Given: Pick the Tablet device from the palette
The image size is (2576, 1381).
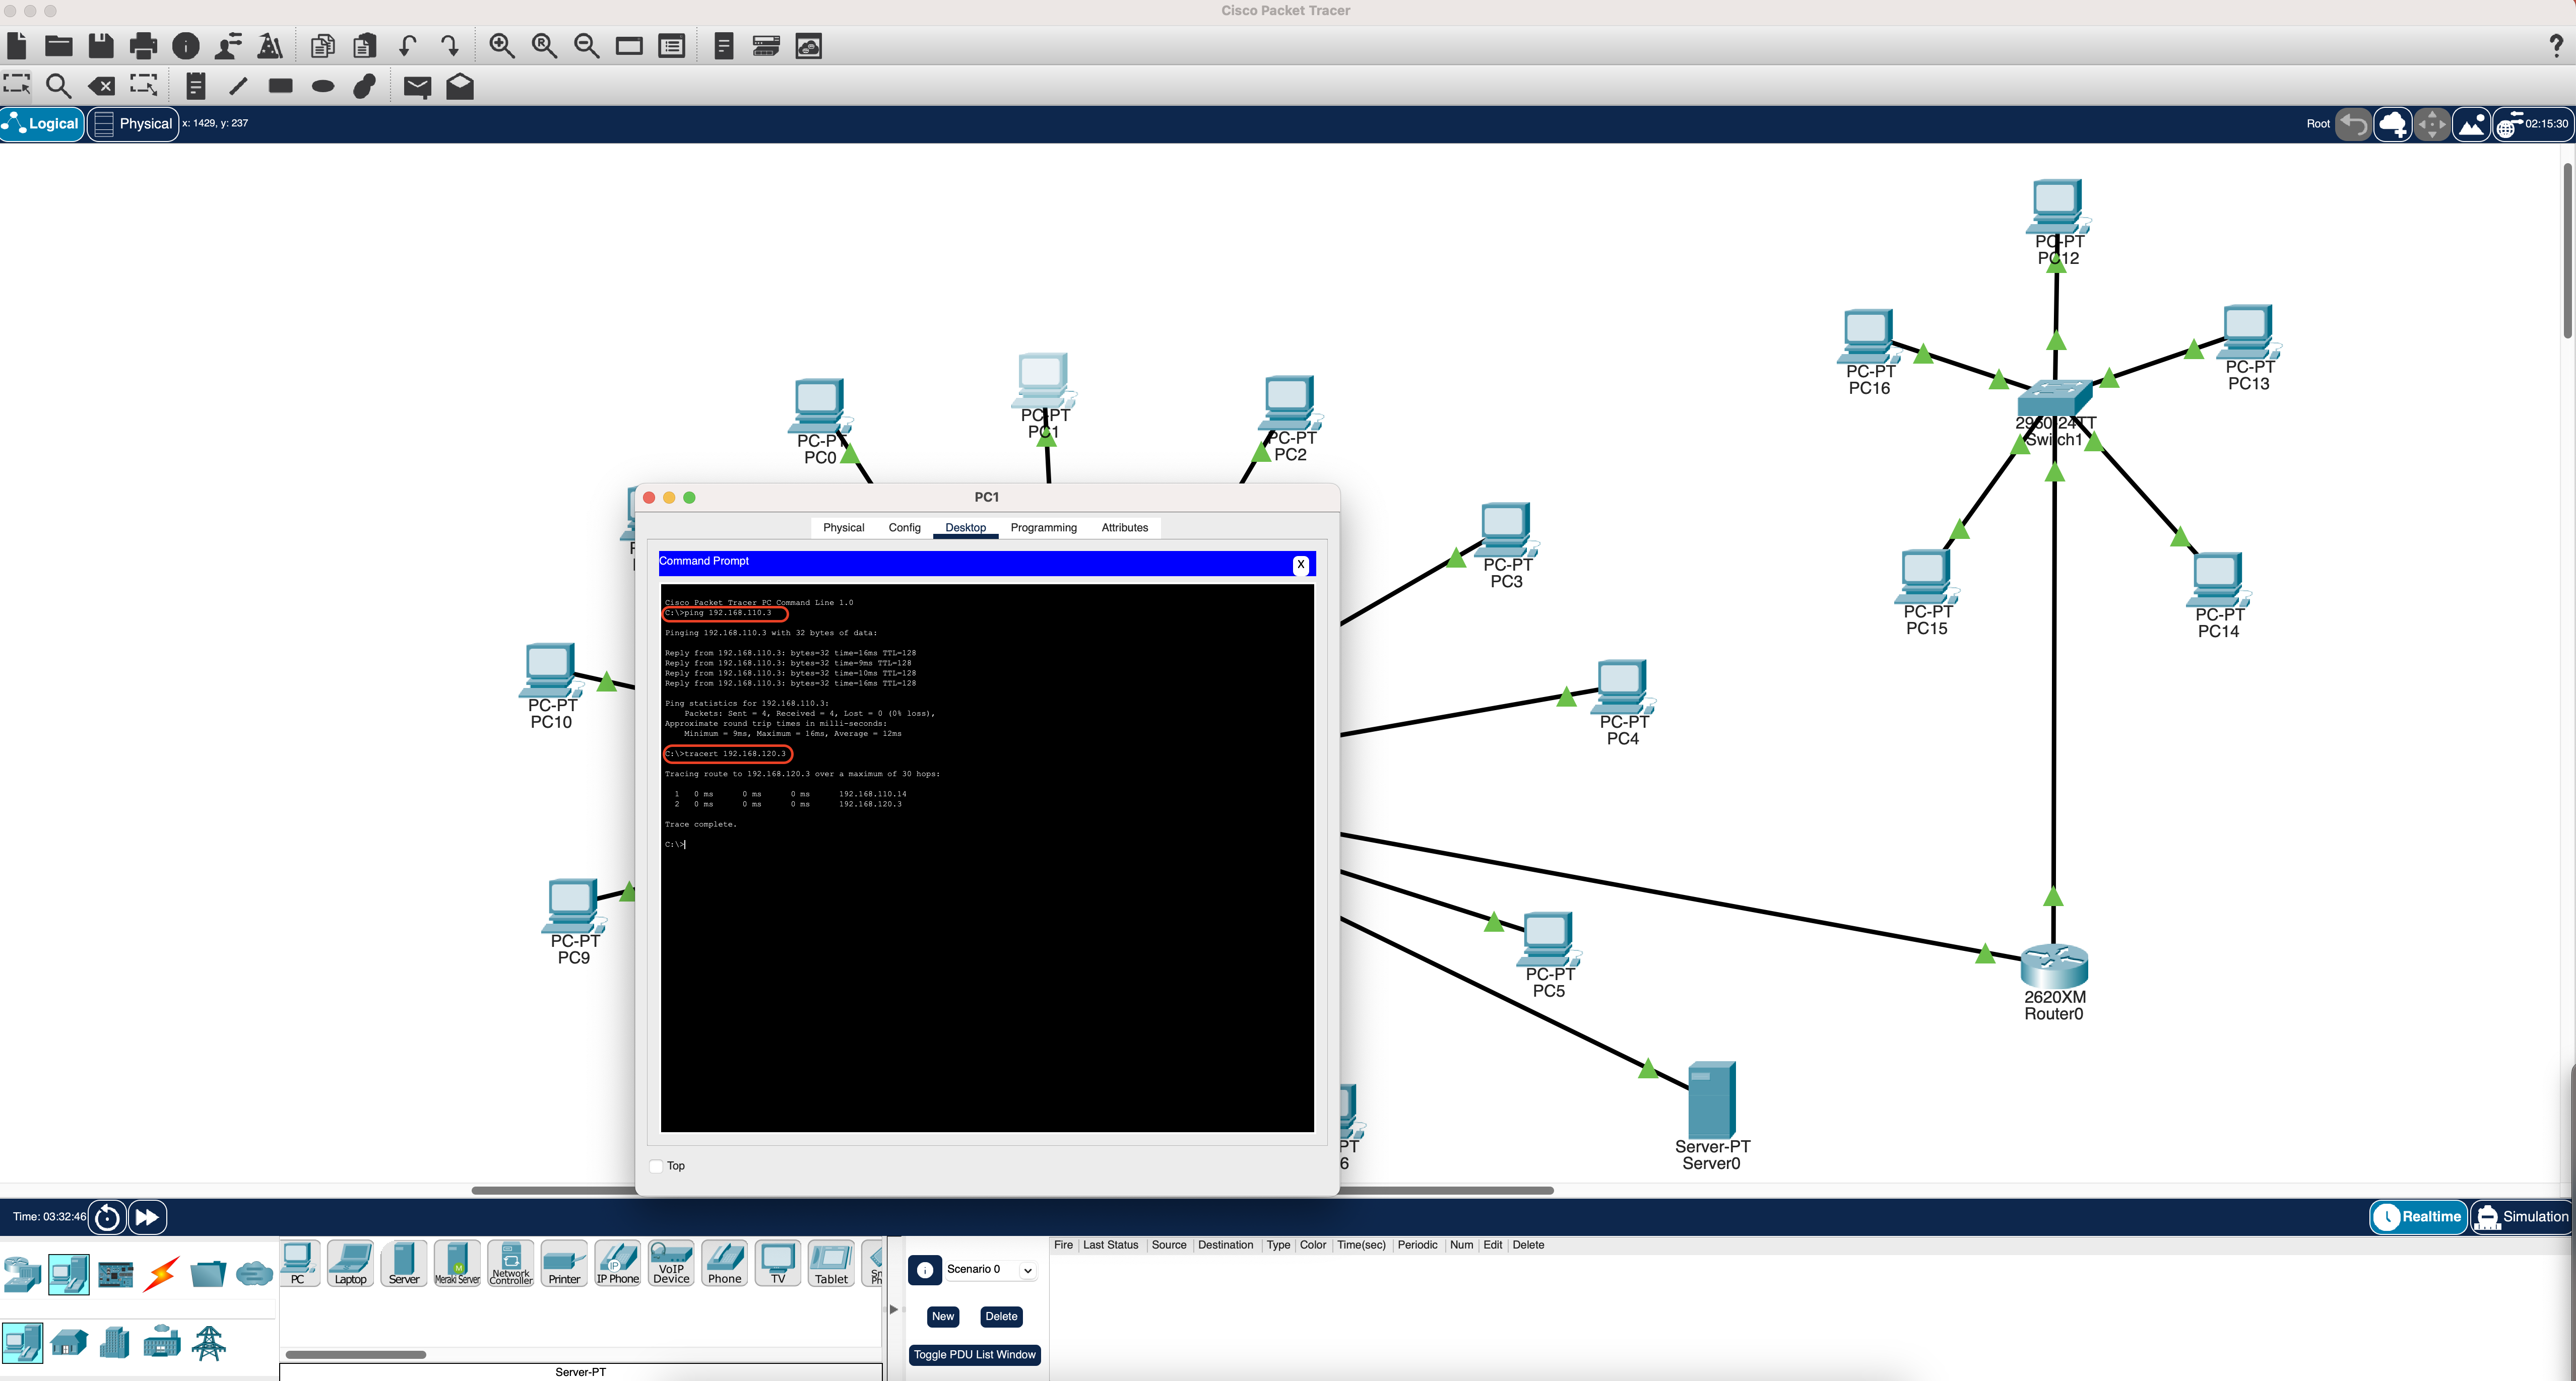Looking at the screenshot, I should (x=831, y=1264).
